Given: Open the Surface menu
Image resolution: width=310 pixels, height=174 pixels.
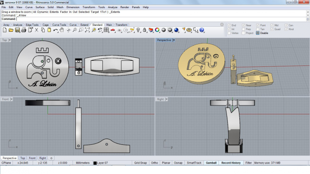Looking at the screenshot, I should pos(40,7).
